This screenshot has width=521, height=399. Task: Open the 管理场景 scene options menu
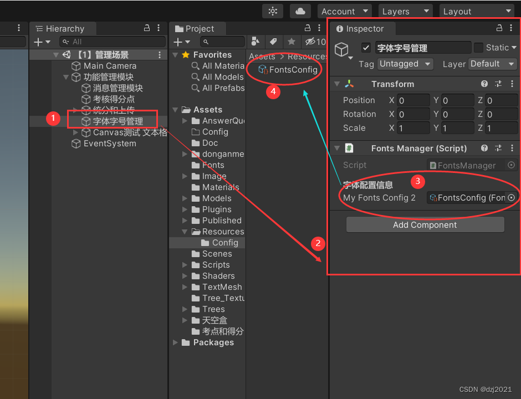point(160,55)
